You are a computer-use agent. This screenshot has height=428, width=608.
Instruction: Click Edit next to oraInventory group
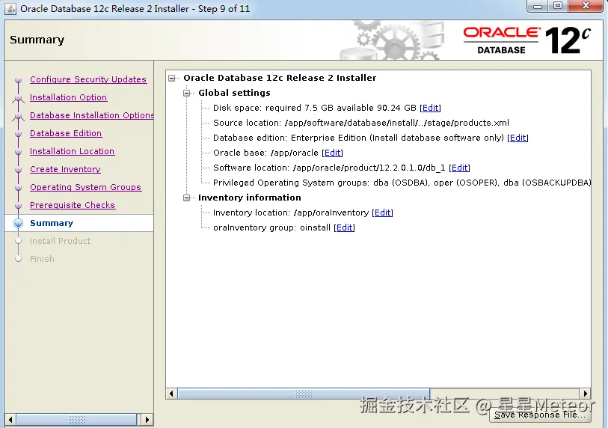click(x=344, y=227)
